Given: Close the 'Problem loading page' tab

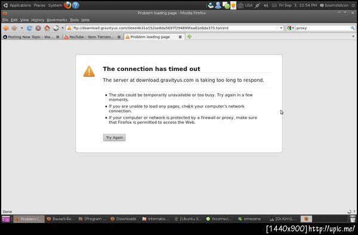Looking at the screenshot, I should coord(180,37).
